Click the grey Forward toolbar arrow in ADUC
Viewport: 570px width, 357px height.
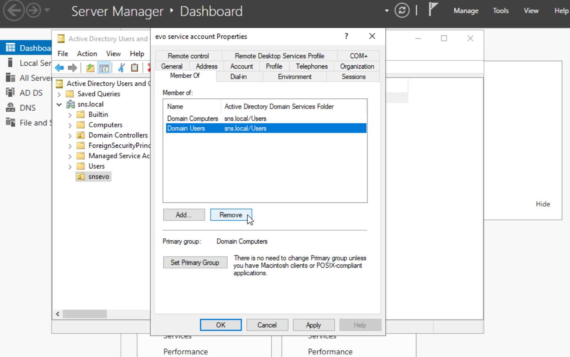click(72, 68)
